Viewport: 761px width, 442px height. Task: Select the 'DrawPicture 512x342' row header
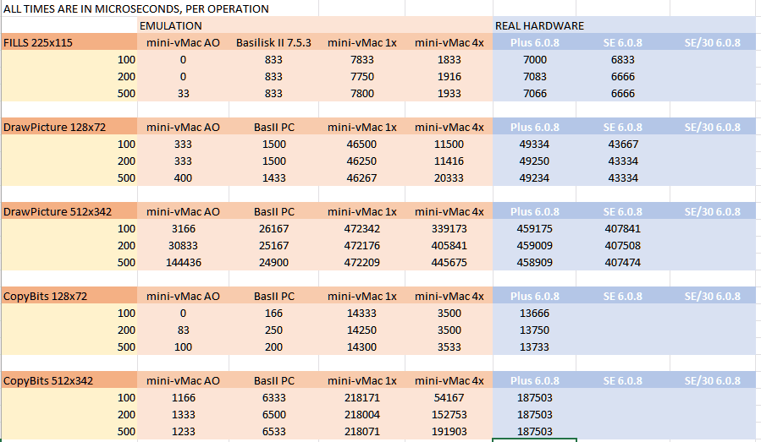pos(69,212)
